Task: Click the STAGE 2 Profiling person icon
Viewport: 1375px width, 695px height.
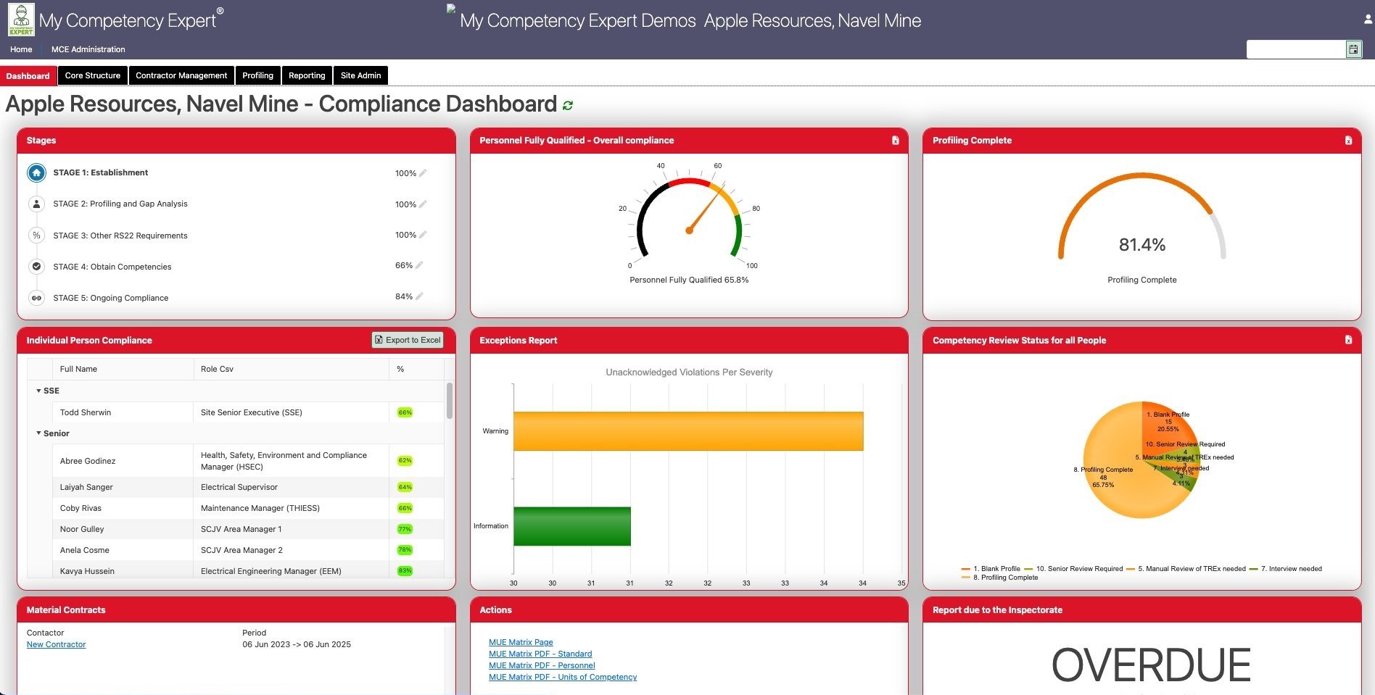Action: 36,204
